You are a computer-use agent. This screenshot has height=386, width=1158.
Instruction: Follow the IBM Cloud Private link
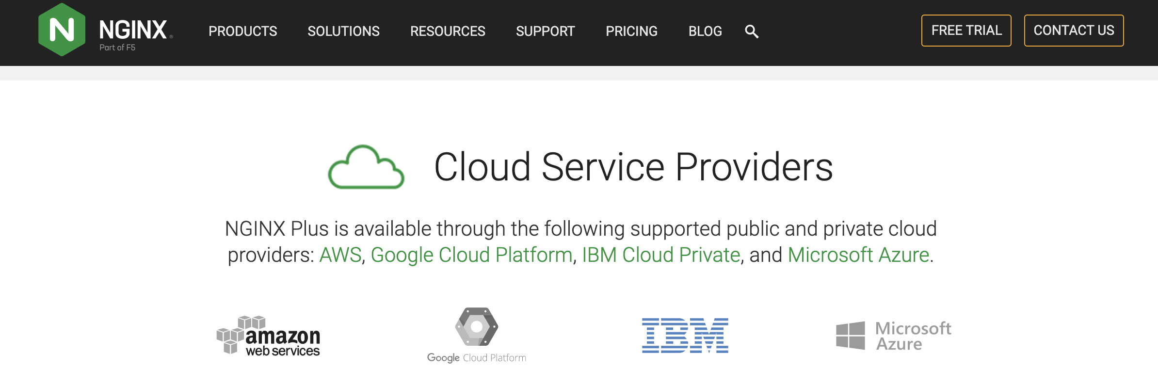coord(661,255)
